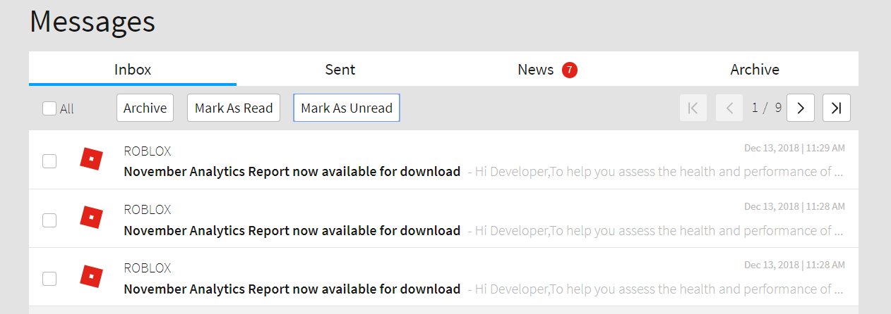Select the 11:29 AM message checkbox
The width and height of the screenshot is (891, 314).
(x=49, y=161)
